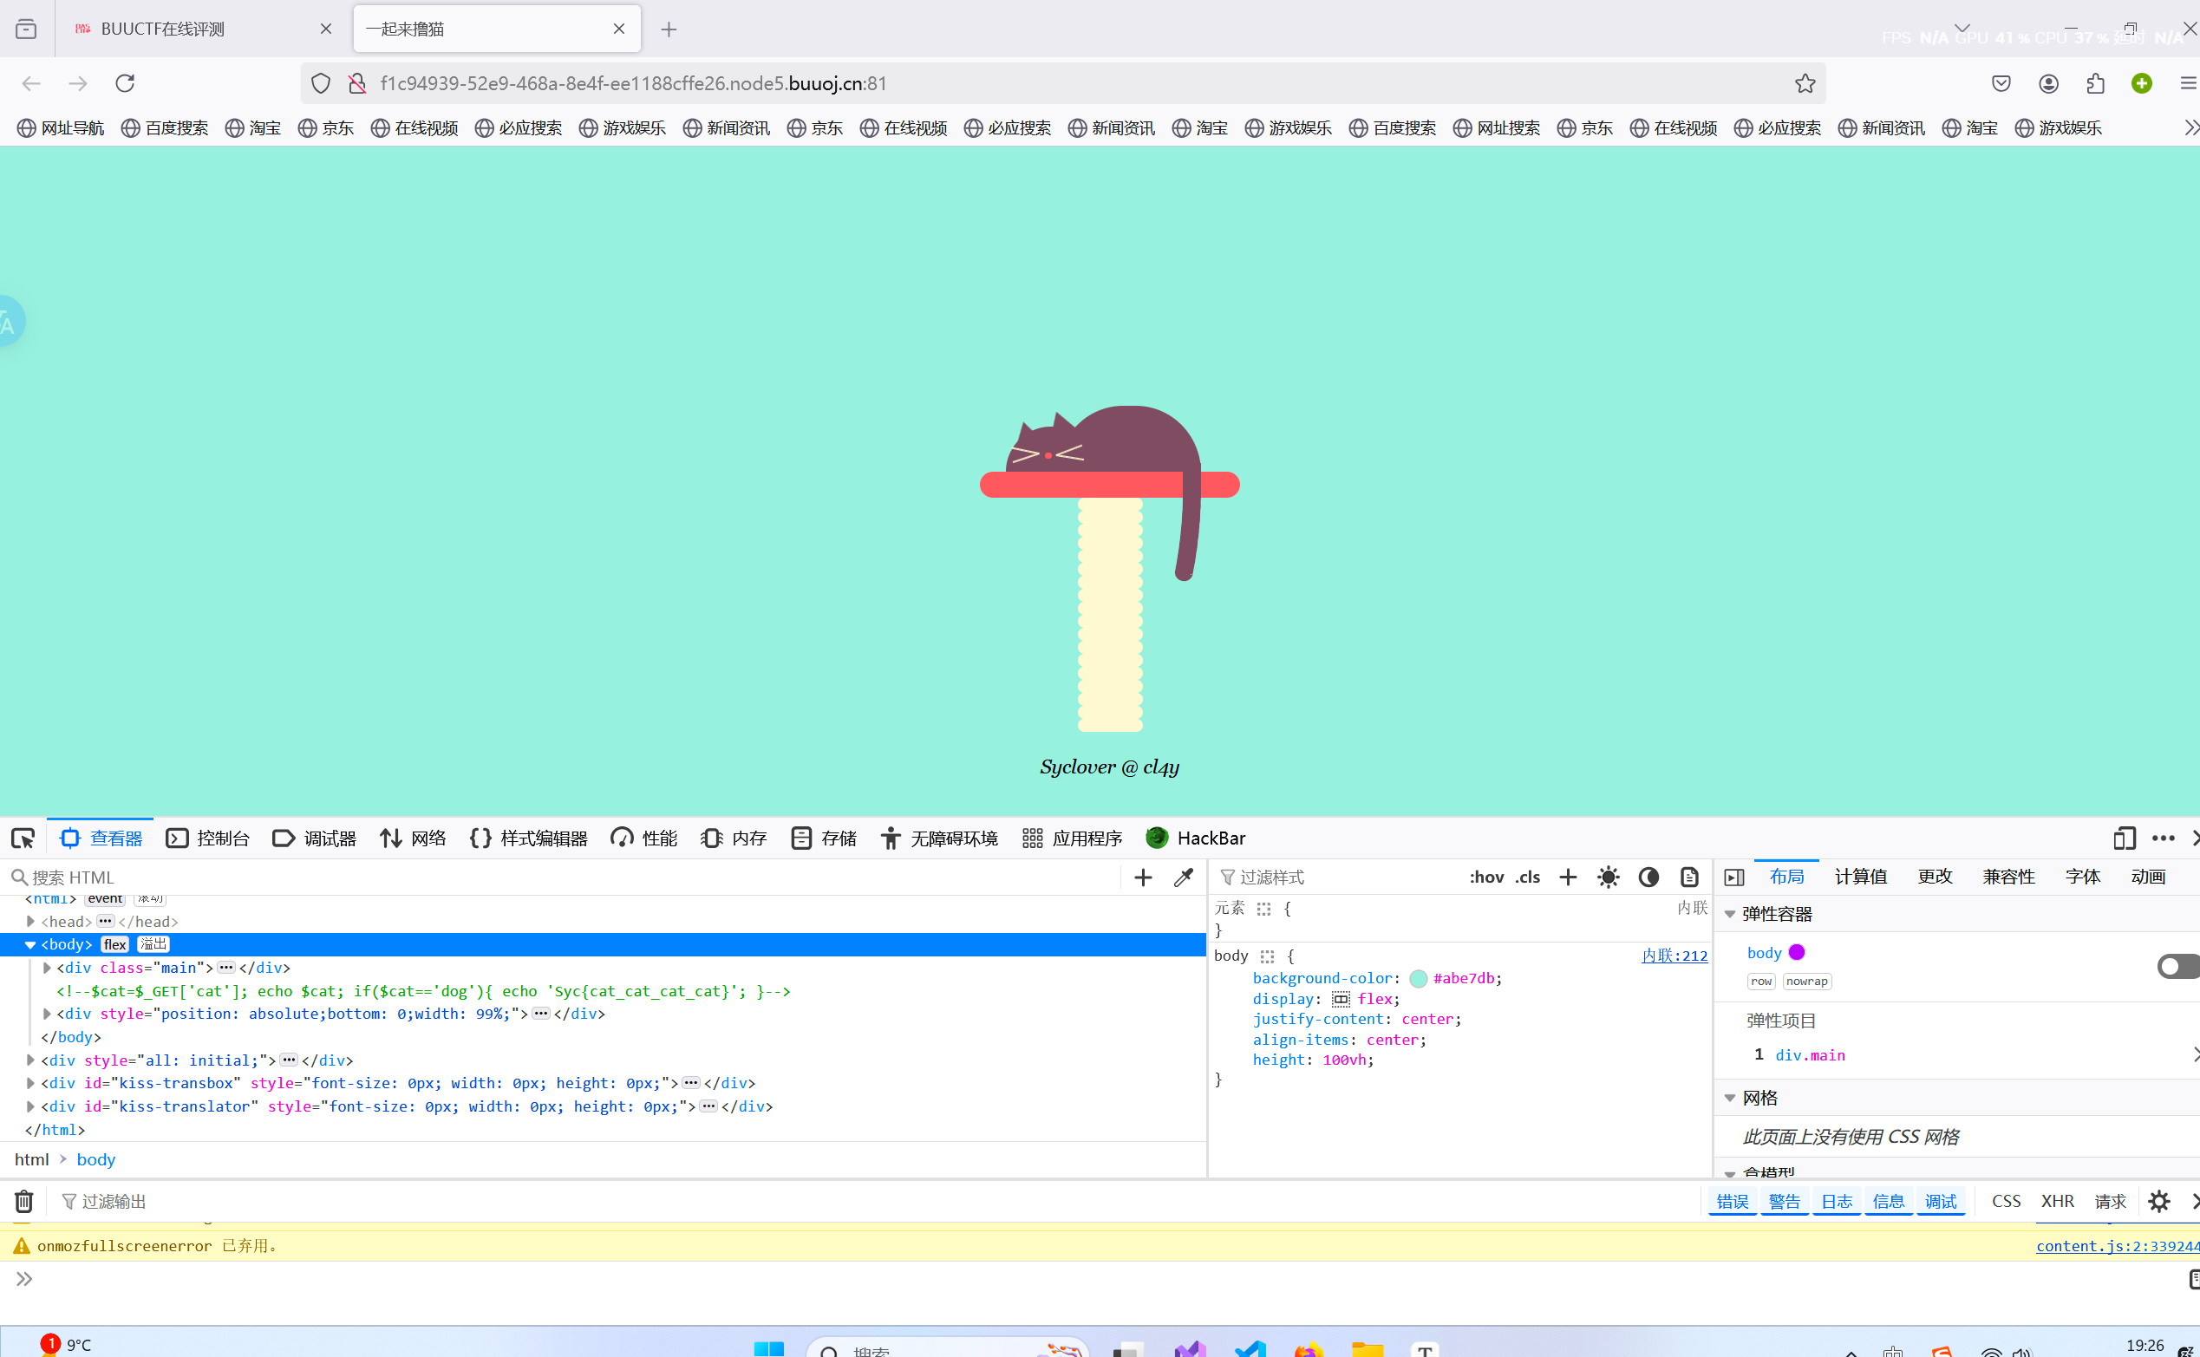Clear console output with trash icon

click(24, 1201)
